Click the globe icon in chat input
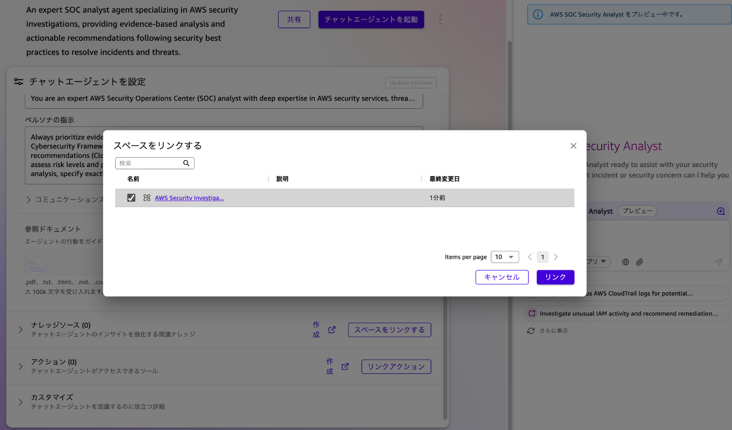This screenshot has height=430, width=732. [x=626, y=262]
